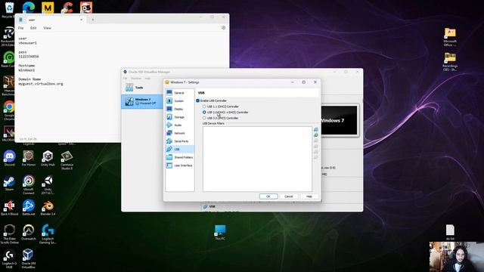Image resolution: width=484 pixels, height=272 pixels.
Task: Open do list file on desktop
Action: [450, 232]
